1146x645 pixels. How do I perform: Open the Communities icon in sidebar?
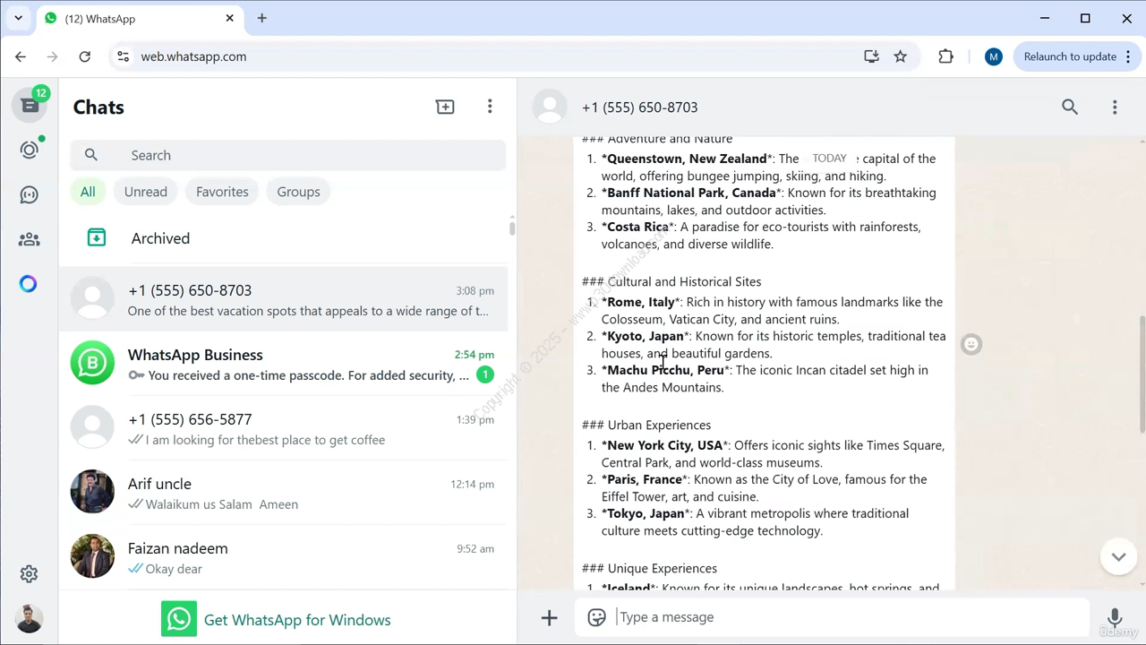(30, 239)
